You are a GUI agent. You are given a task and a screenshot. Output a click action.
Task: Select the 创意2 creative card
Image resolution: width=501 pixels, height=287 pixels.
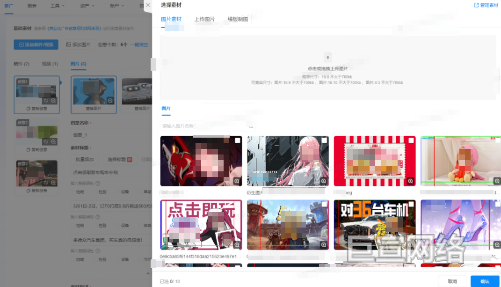[37, 135]
